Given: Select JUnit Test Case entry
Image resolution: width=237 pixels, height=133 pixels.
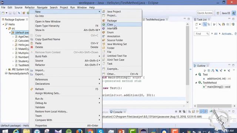Looking at the screenshot, I should [x=122, y=60].
